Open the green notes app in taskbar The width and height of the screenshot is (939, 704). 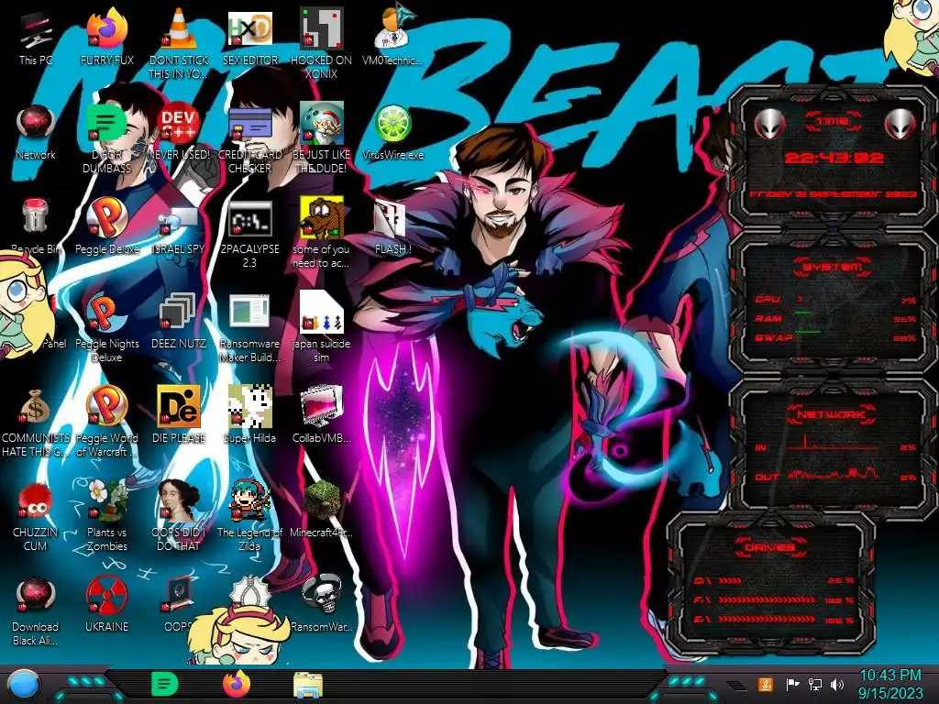coord(165,684)
